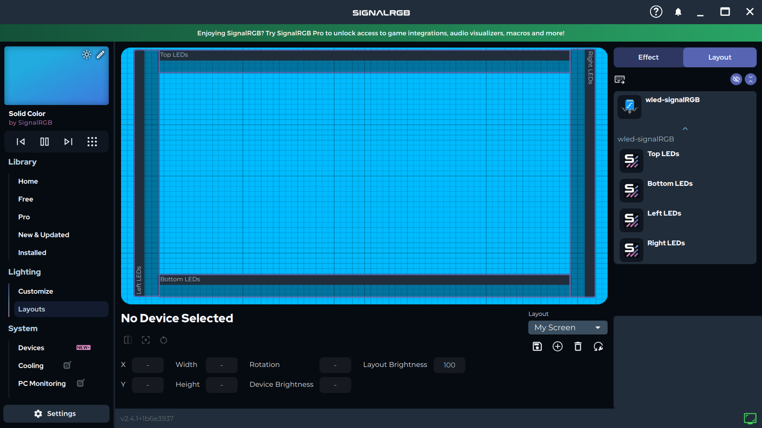762x428 pixels.
Task: Click the version number v2.4.1+1b6e3937
Action: coord(147,418)
